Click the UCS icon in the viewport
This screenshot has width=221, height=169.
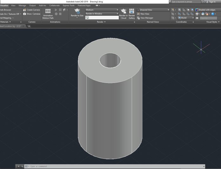[x=201, y=49]
